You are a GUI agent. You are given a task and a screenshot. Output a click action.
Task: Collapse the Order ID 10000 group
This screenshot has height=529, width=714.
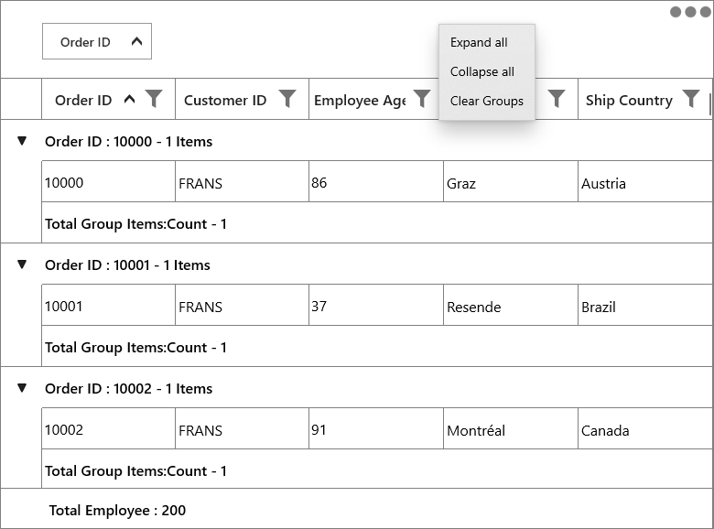(x=21, y=141)
